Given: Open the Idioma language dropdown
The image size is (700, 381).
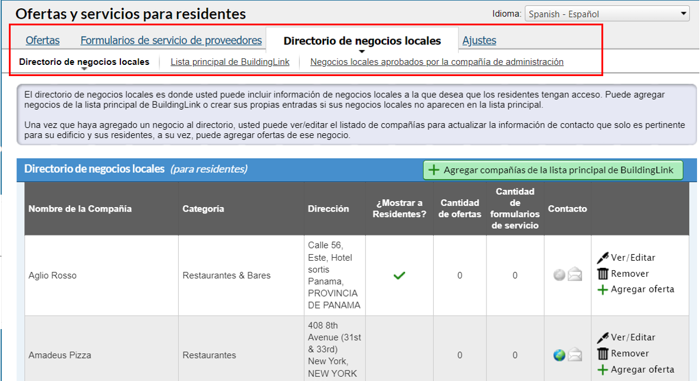Looking at the screenshot, I should [607, 14].
